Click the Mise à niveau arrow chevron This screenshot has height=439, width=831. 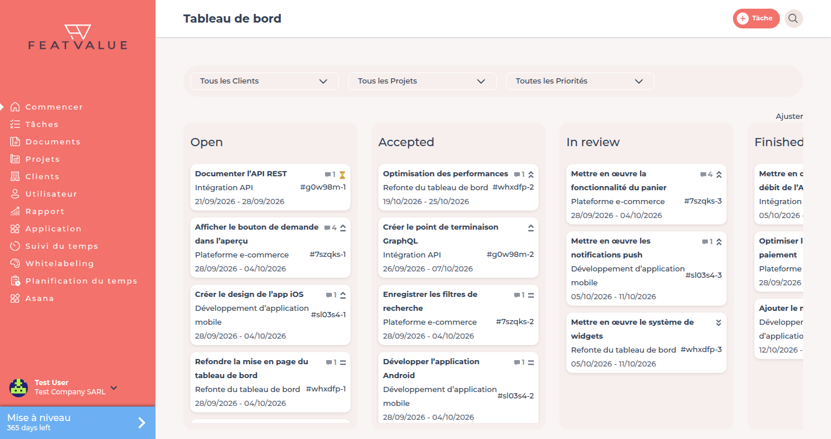pos(142,423)
